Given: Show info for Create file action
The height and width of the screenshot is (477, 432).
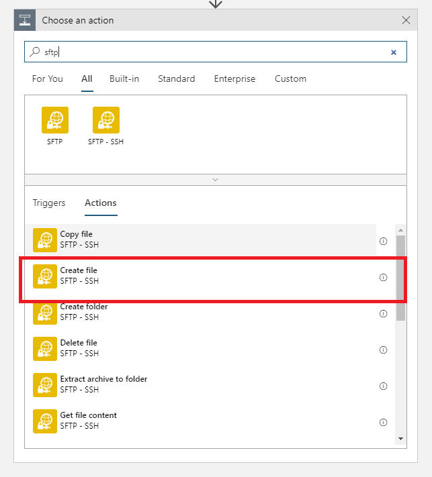Looking at the screenshot, I should click(x=383, y=278).
